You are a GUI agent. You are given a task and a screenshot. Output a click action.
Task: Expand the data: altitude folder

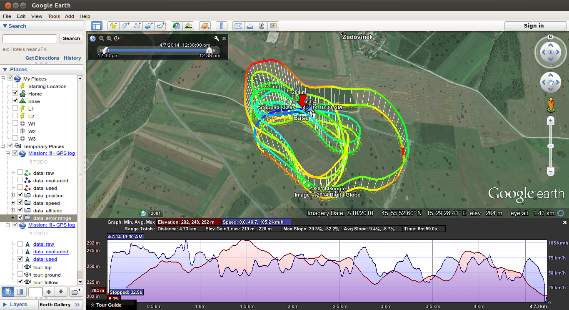click(13, 210)
